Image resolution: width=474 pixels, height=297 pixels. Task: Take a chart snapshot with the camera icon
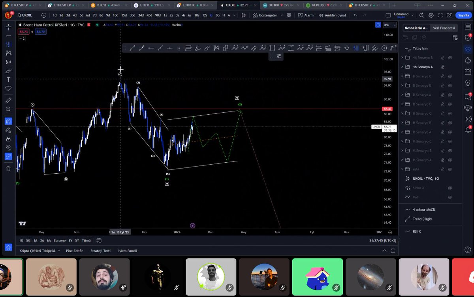coord(450,15)
